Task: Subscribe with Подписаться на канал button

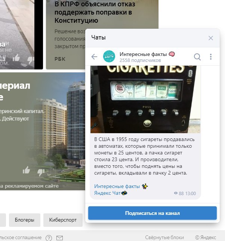Action: [x=152, y=213]
